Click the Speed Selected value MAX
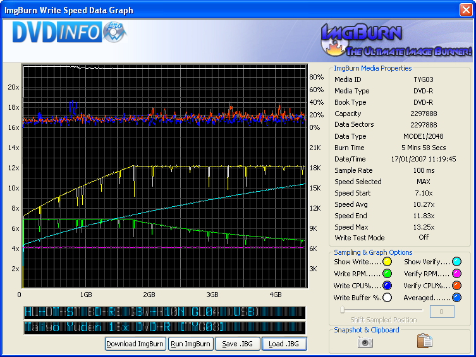This screenshot has width=476, height=357. 424,182
